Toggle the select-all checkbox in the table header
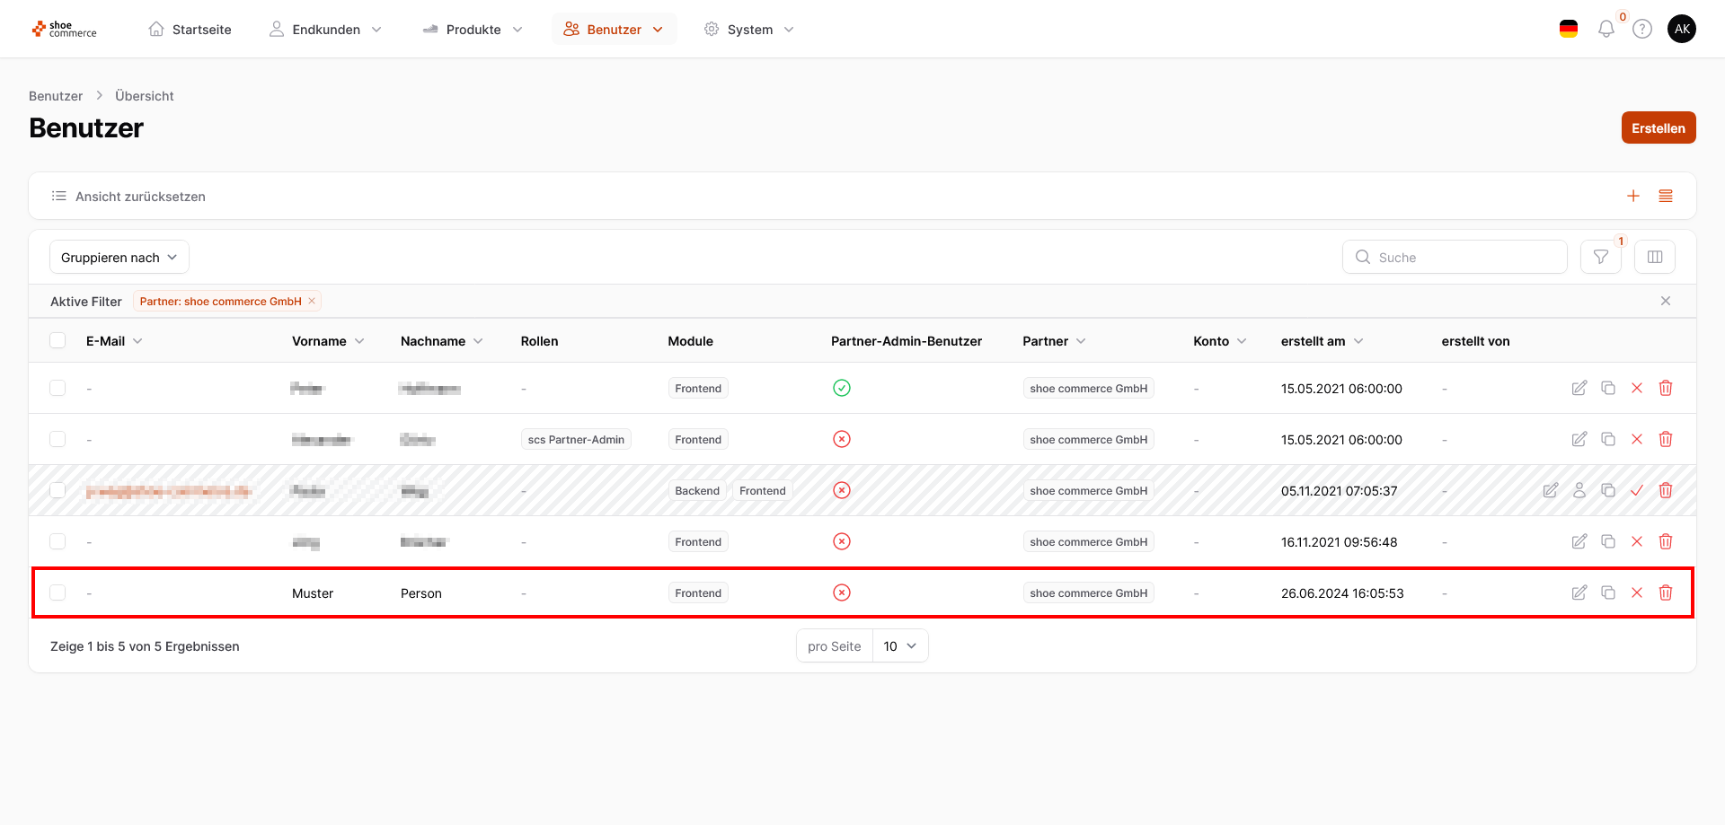This screenshot has width=1725, height=825. click(x=57, y=340)
